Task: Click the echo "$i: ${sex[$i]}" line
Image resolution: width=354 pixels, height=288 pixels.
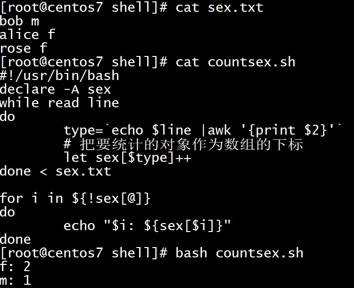Action: (147, 226)
